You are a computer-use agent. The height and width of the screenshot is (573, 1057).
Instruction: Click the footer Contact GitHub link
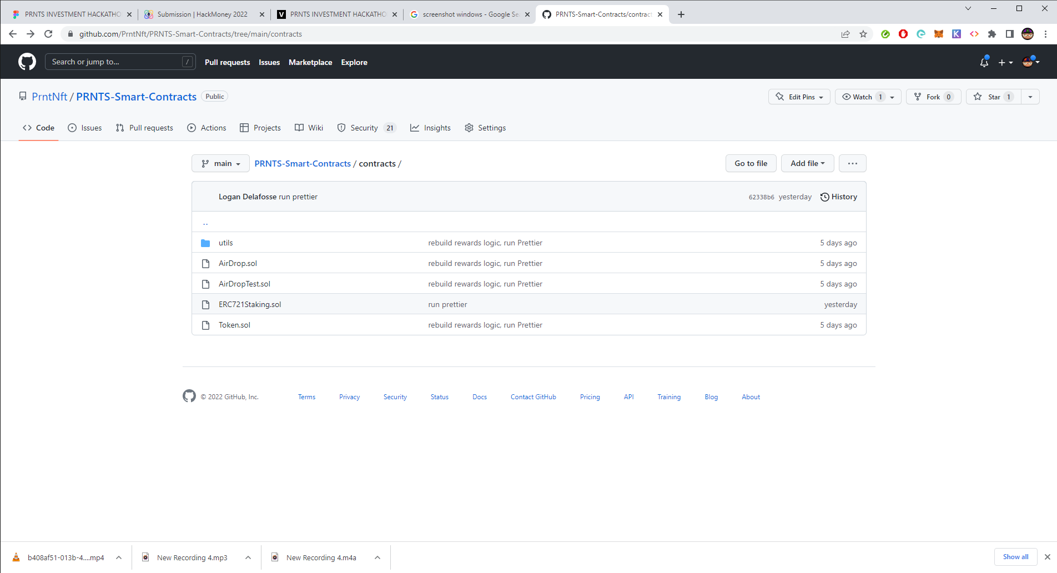pyautogui.click(x=533, y=397)
